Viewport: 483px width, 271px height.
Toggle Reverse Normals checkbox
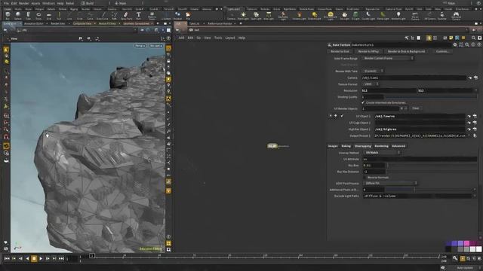pos(365,178)
